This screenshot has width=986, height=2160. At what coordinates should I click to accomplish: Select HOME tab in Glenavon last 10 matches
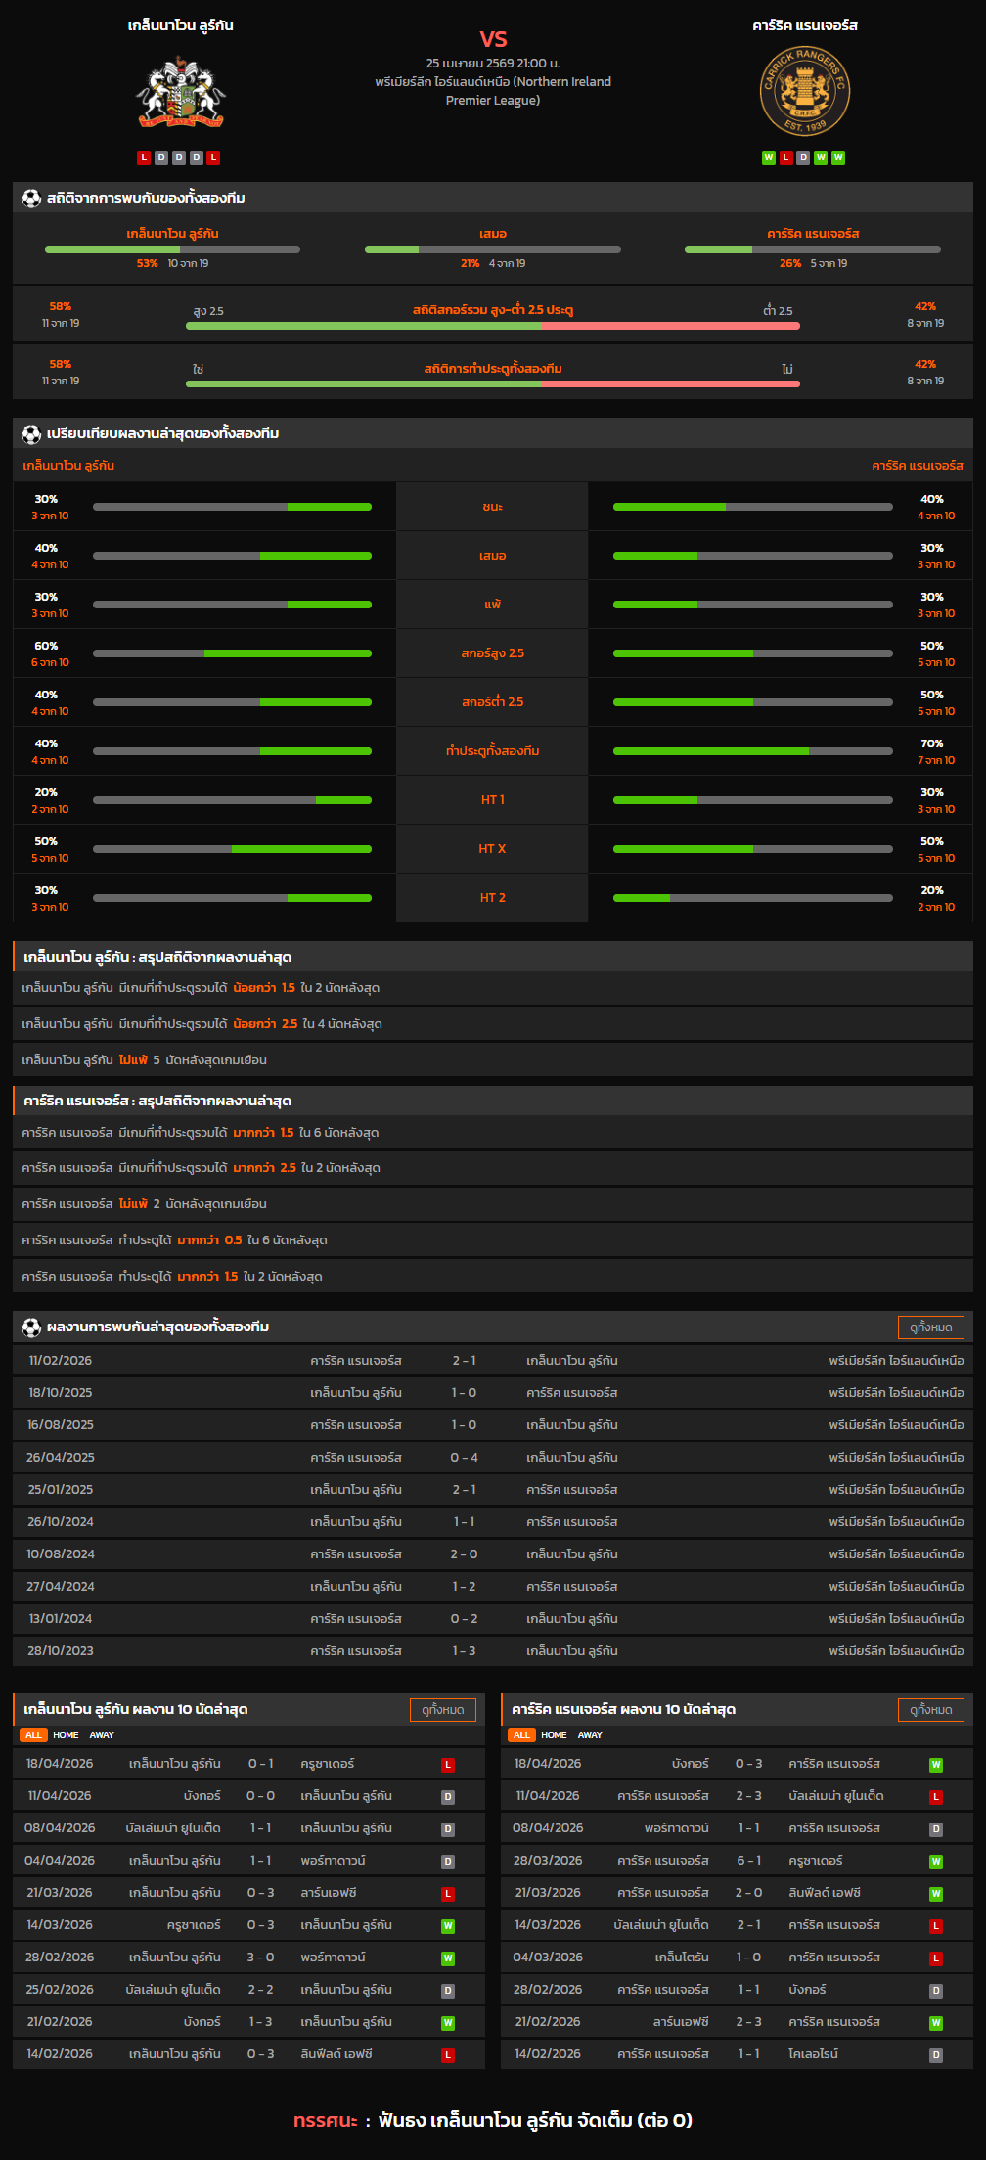coord(66,1734)
